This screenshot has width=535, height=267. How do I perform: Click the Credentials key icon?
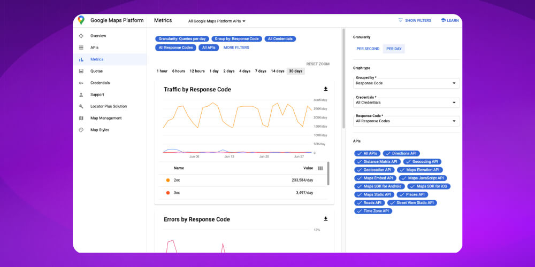click(81, 83)
